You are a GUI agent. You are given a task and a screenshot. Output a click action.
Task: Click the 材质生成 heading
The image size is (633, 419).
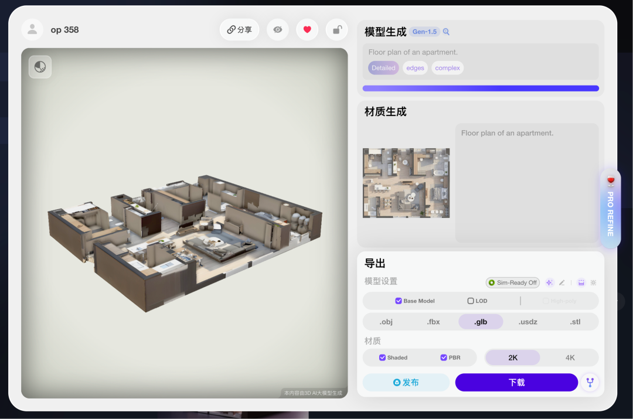pos(386,112)
